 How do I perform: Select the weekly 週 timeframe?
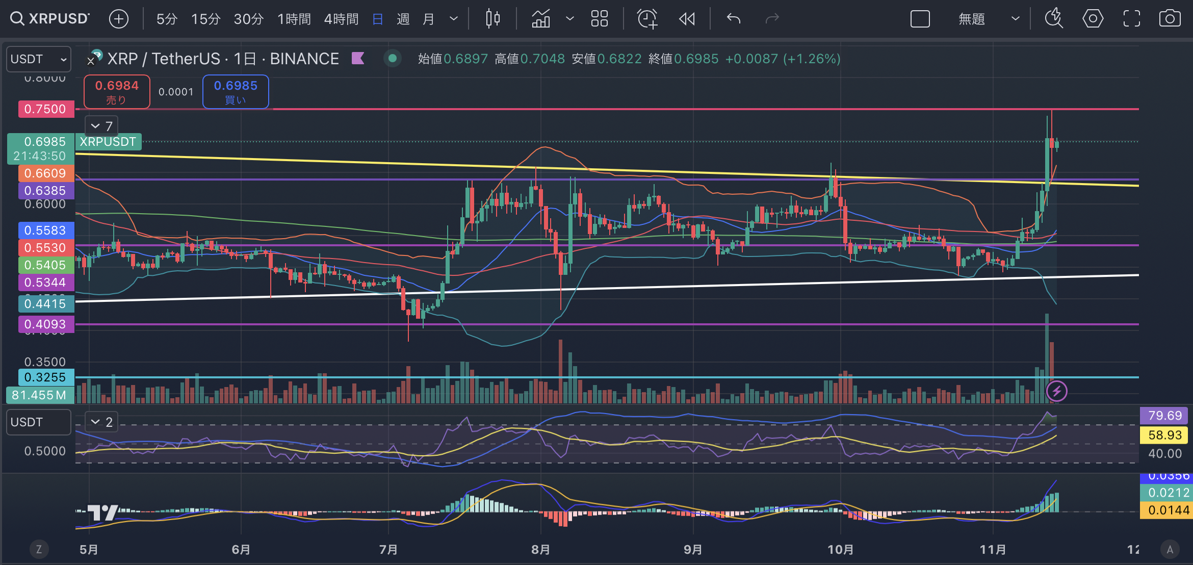click(x=403, y=19)
